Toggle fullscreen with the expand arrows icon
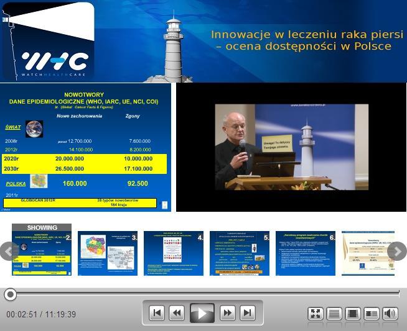This screenshot has width=407, height=331. [x=316, y=314]
